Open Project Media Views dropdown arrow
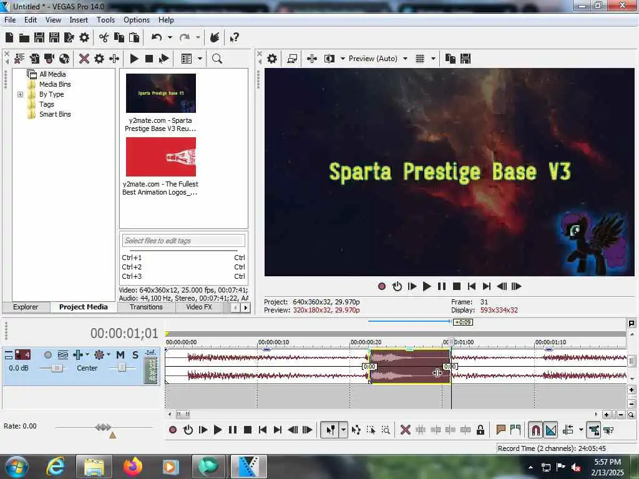The width and height of the screenshot is (639, 479). pos(200,59)
